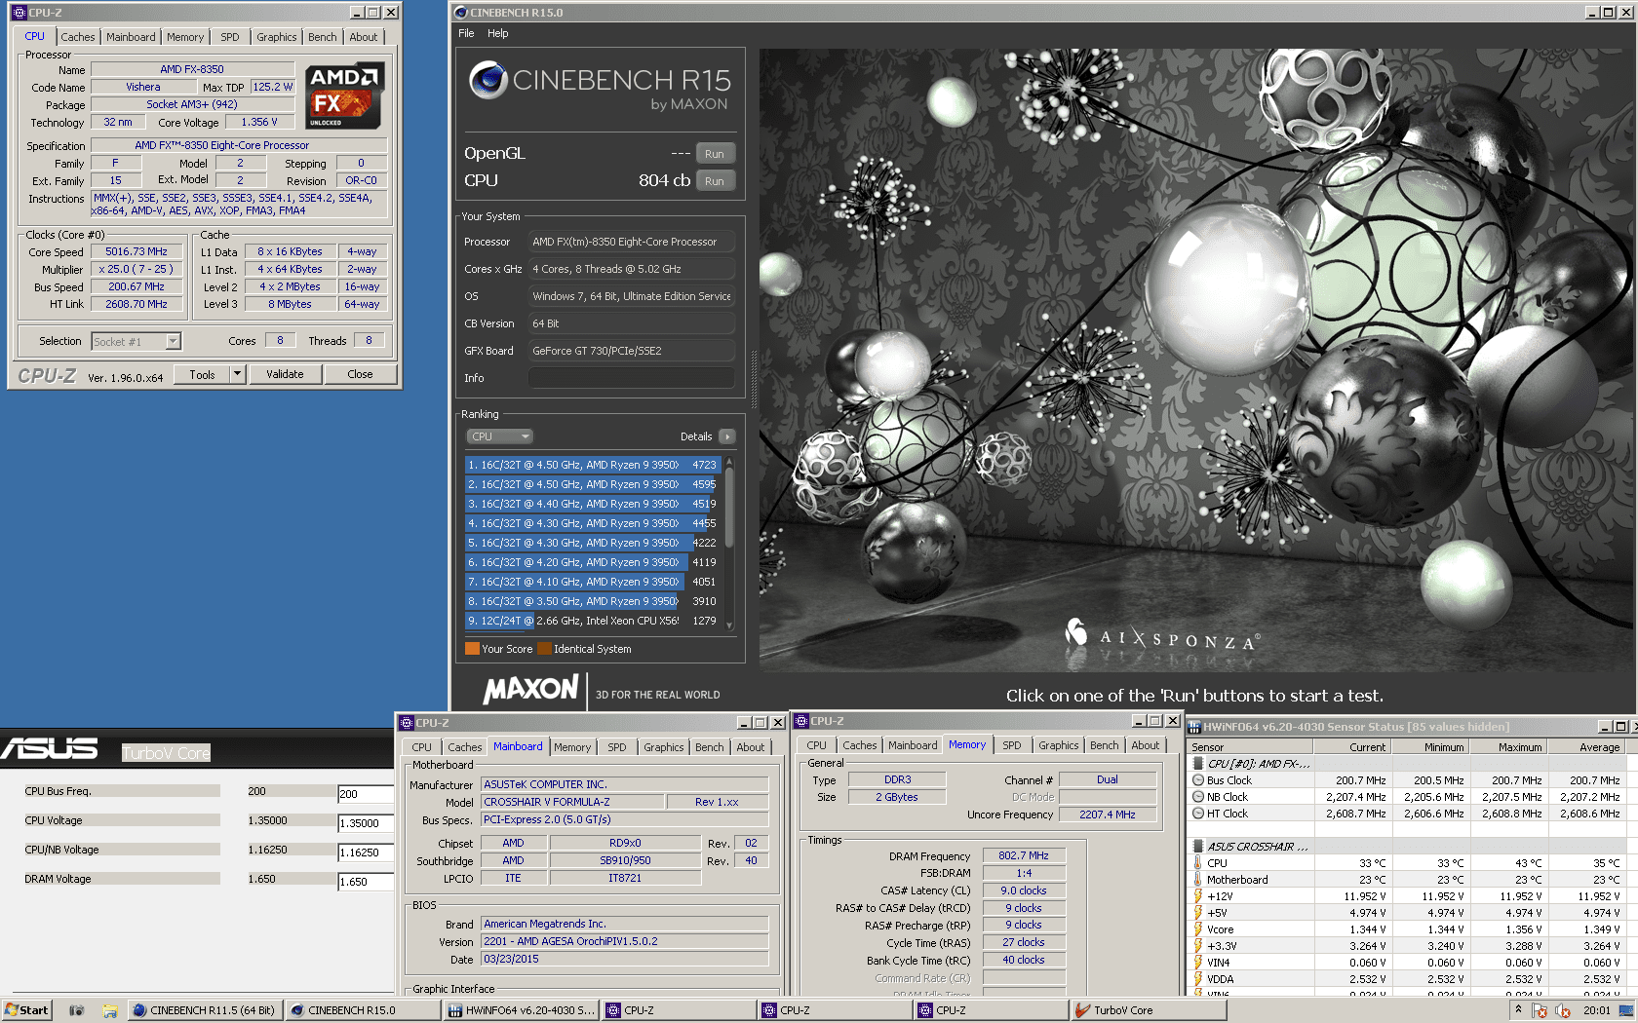This screenshot has height=1023, width=1638.
Task: Click the Current column header in HWiNFO64
Action: pyautogui.click(x=1352, y=747)
